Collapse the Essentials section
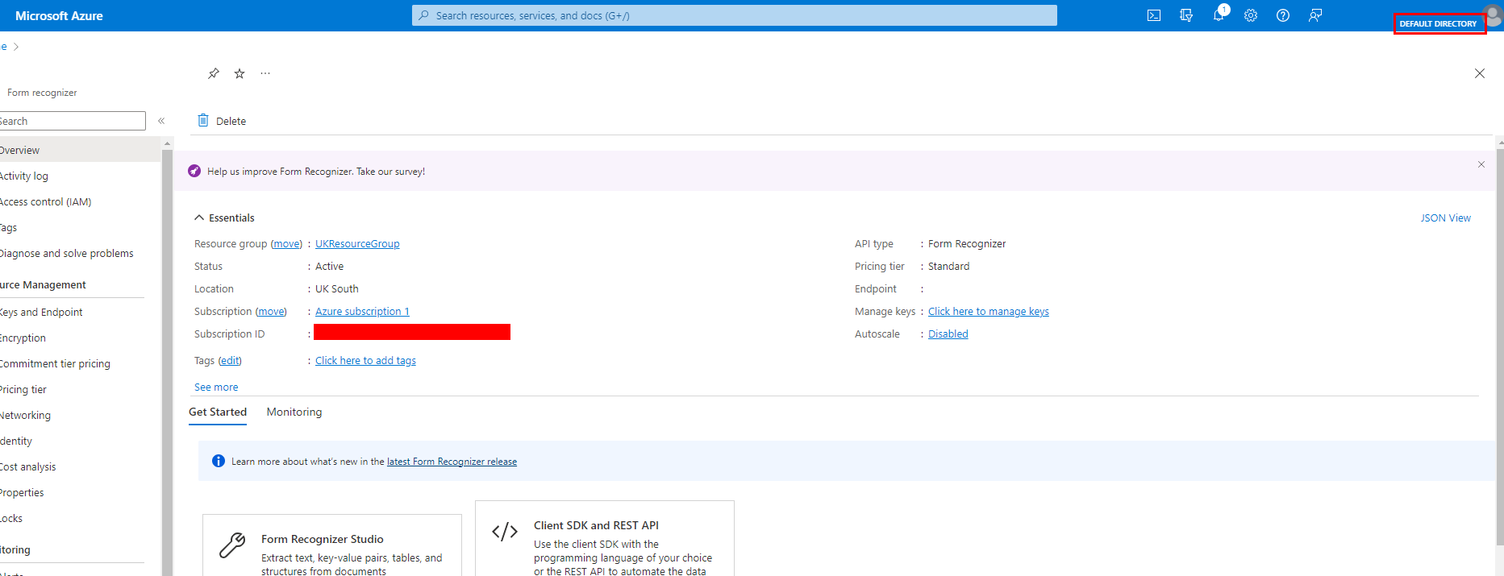The height and width of the screenshot is (576, 1504). pos(199,218)
